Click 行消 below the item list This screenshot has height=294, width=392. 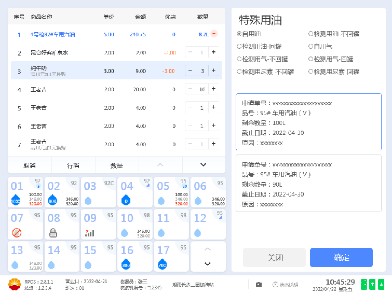[73, 165]
